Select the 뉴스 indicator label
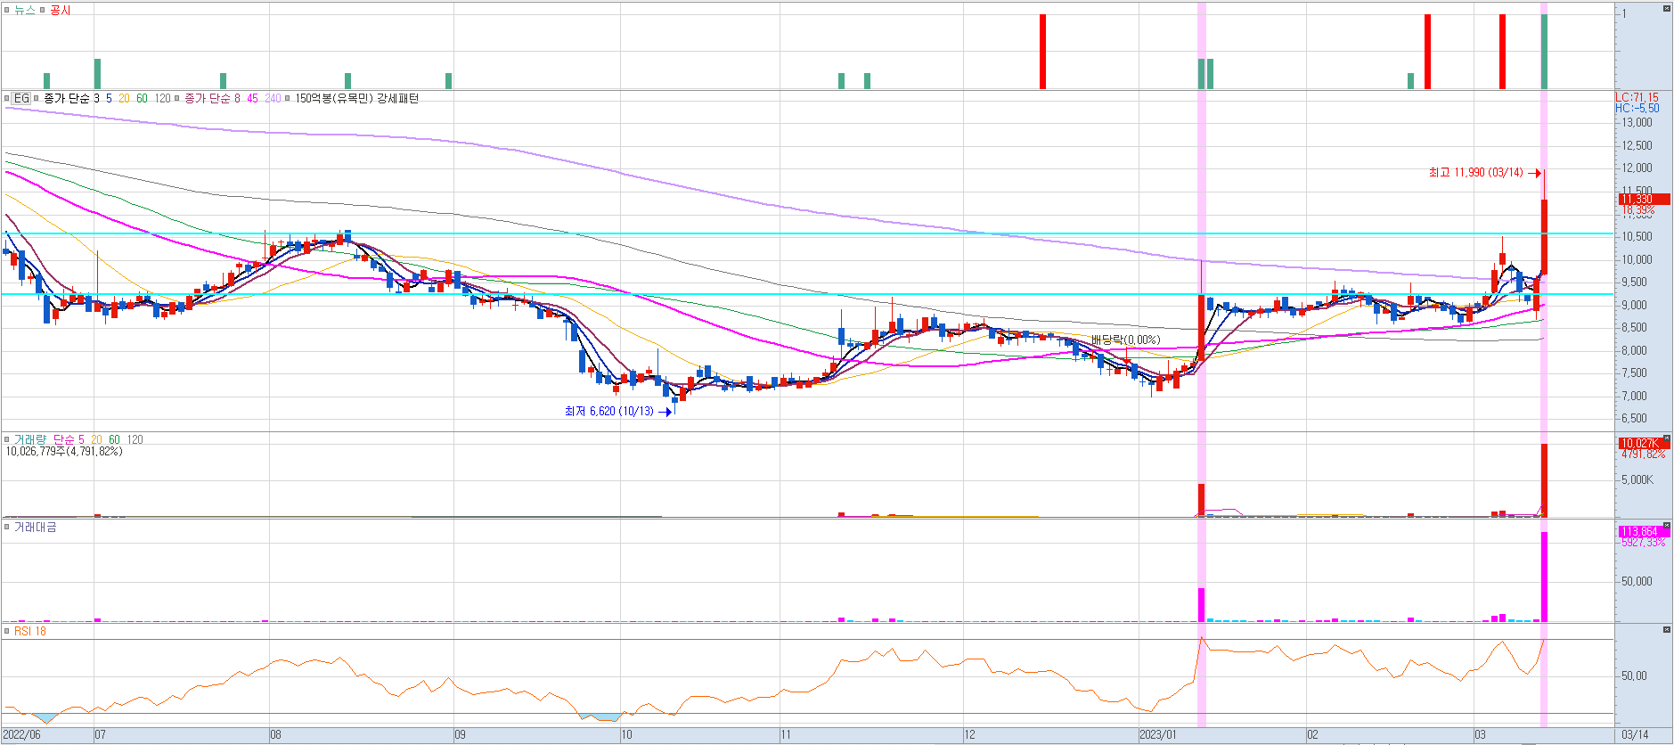 [24, 10]
